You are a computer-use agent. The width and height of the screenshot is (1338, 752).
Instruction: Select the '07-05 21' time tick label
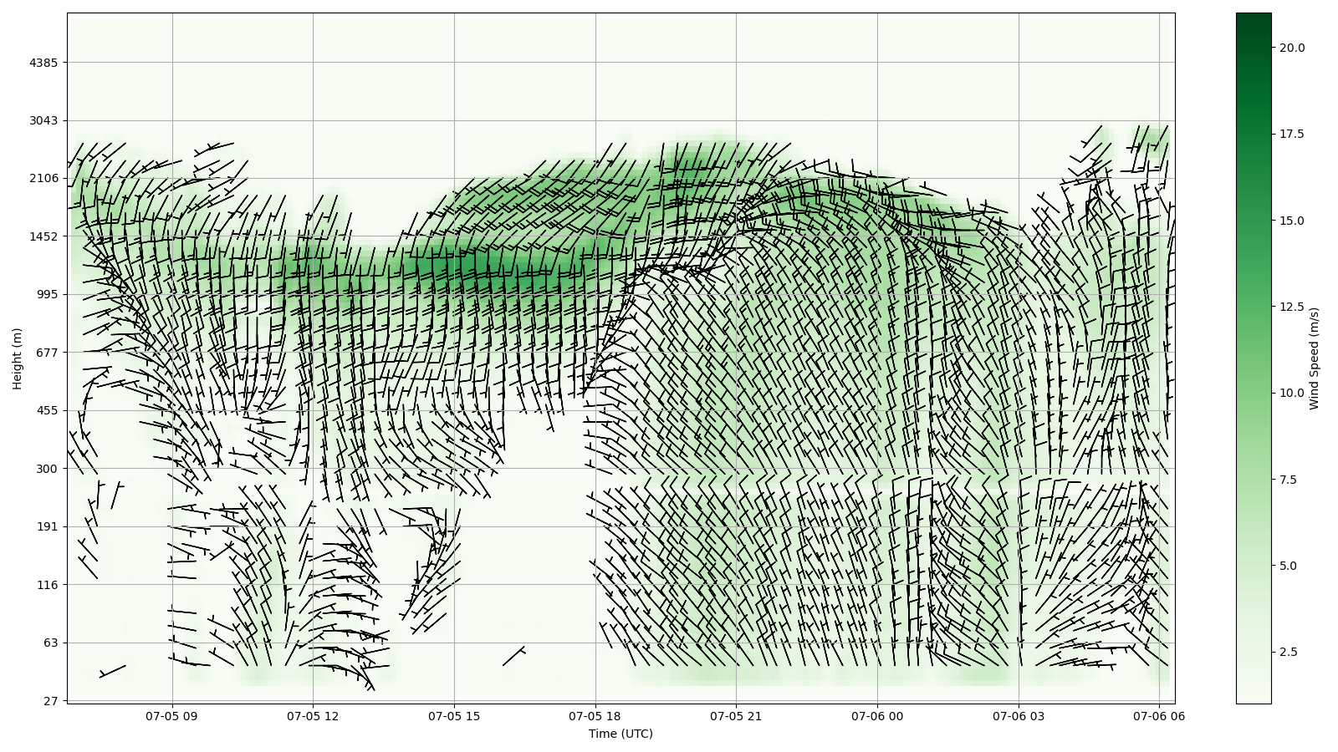point(736,716)
